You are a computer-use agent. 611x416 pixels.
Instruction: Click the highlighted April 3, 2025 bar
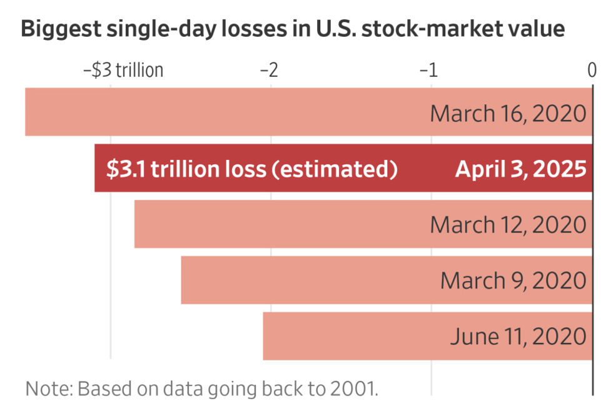425,169
